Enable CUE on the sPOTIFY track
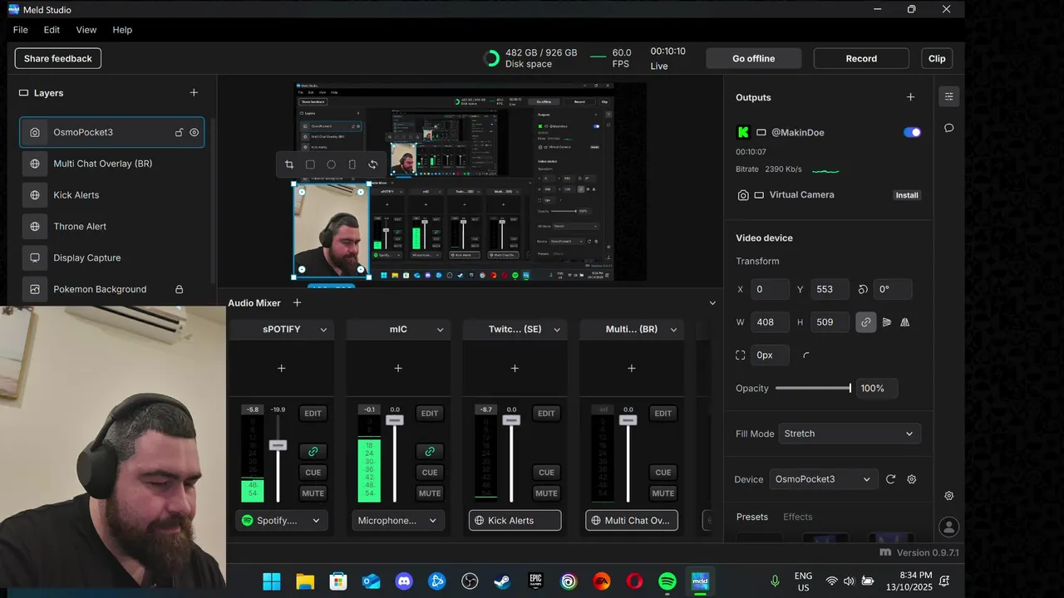1064x598 pixels. pyautogui.click(x=313, y=473)
